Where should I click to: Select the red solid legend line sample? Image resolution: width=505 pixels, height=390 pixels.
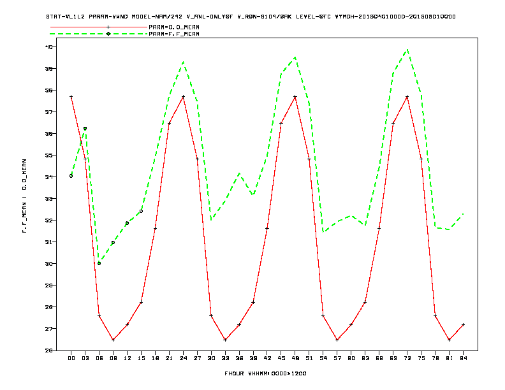pyautogui.click(x=99, y=27)
